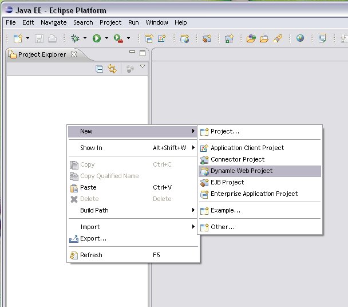Click the Search flashlight icon
348x307 pixels.
point(278,38)
